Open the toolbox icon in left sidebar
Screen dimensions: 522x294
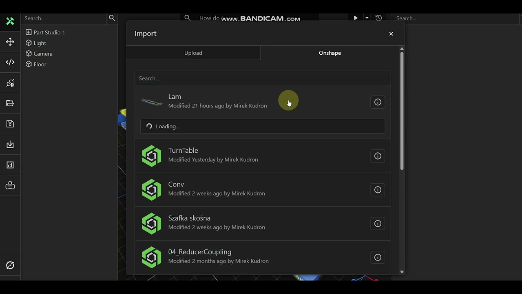click(x=10, y=186)
